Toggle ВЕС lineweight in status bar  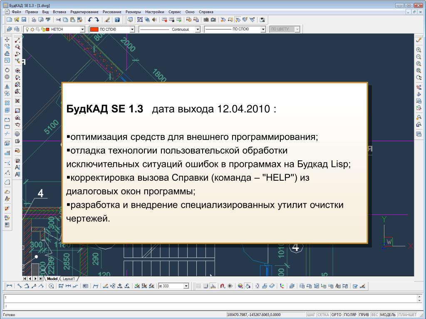(x=375, y=315)
